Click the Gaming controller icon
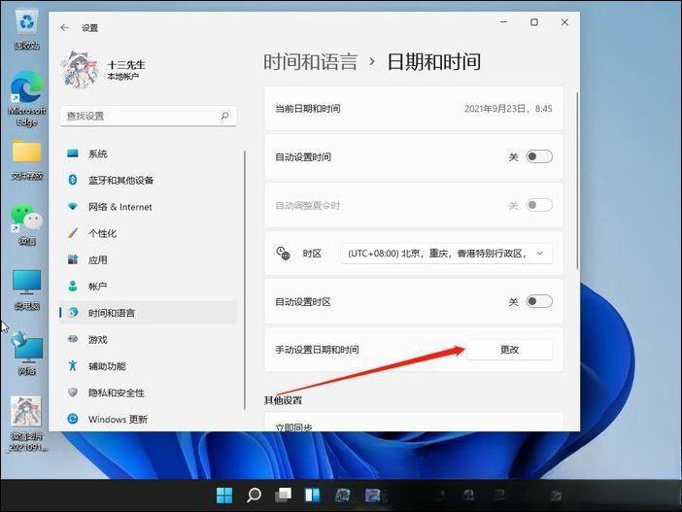 73,339
